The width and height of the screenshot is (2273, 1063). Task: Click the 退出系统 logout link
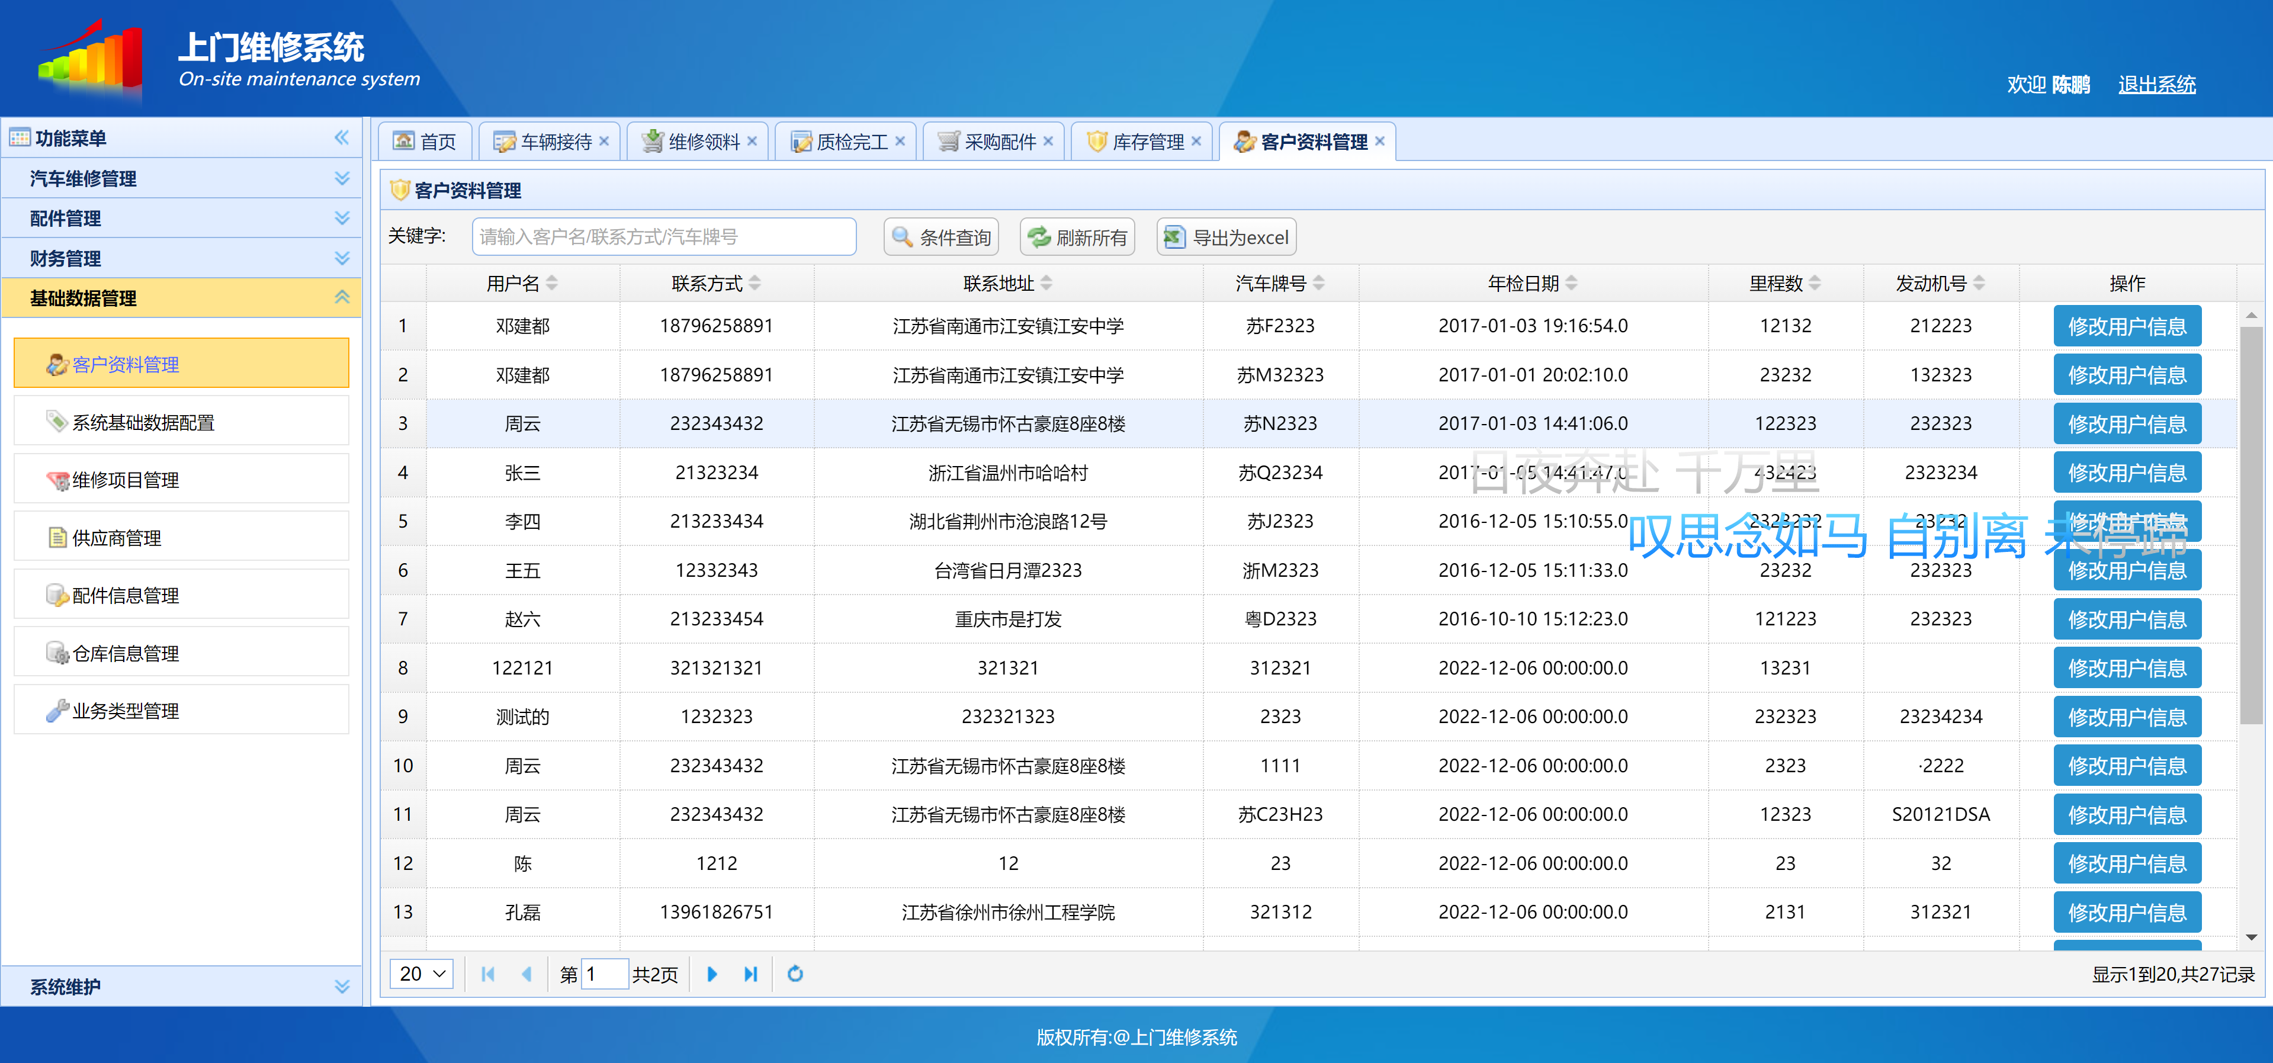click(2156, 84)
